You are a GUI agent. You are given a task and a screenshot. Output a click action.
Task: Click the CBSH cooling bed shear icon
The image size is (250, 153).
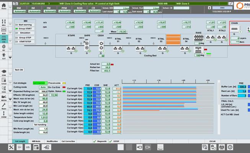101,46
